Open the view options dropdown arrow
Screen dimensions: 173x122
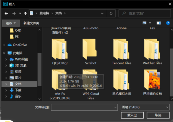150,23
